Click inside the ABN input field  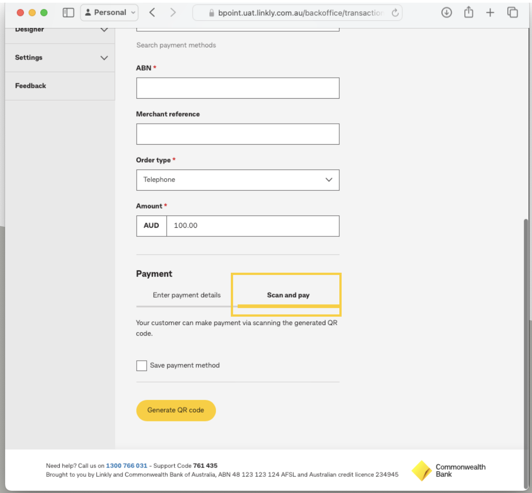(x=238, y=88)
